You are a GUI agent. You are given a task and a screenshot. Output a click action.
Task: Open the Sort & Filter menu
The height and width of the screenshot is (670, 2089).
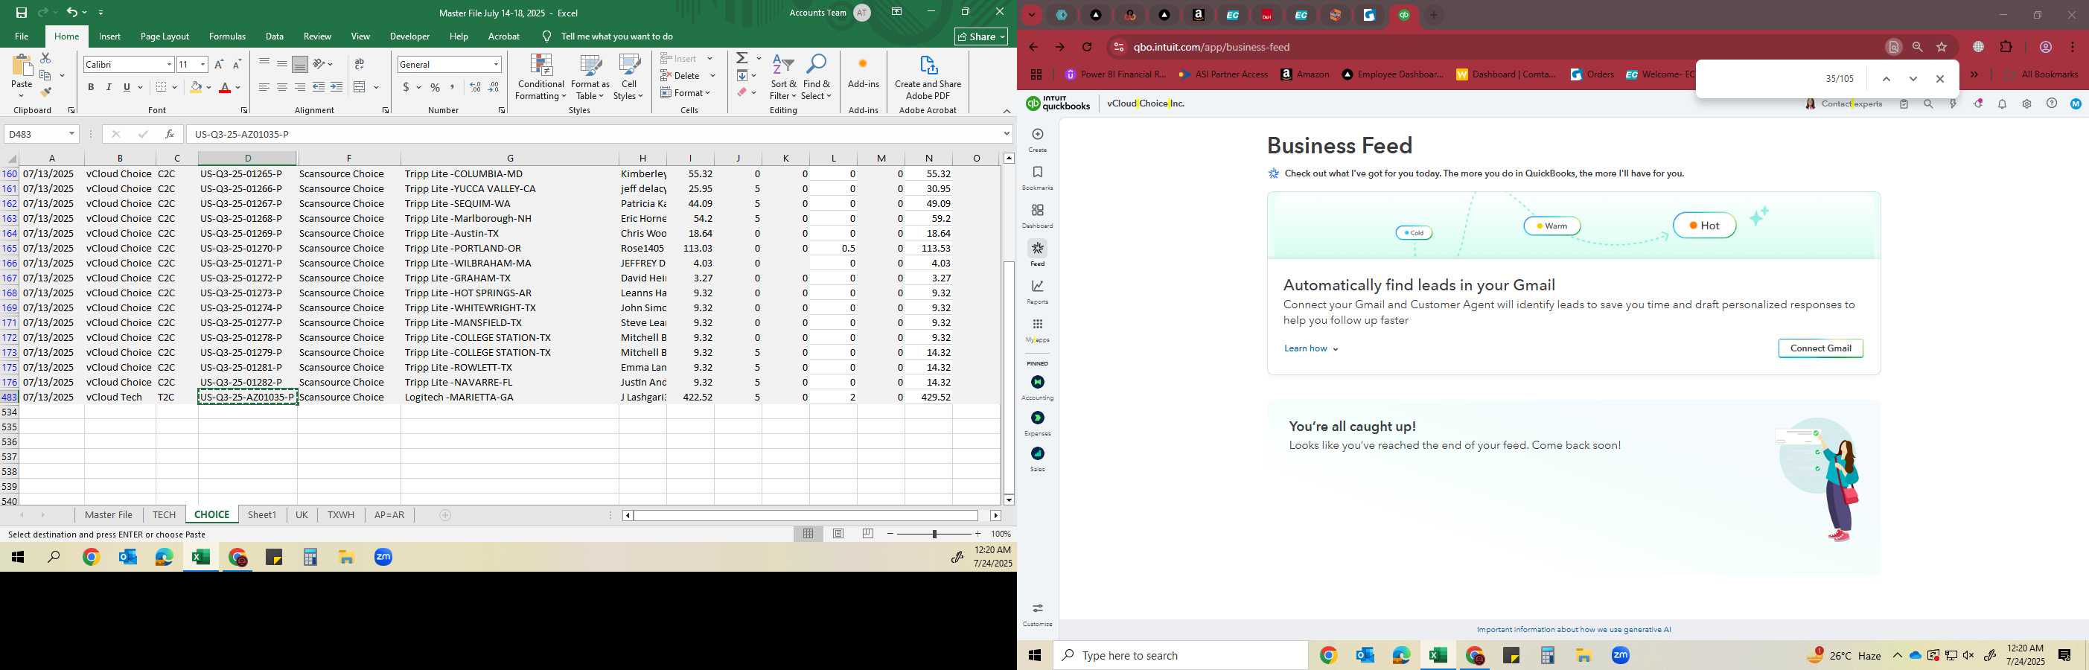click(x=783, y=78)
